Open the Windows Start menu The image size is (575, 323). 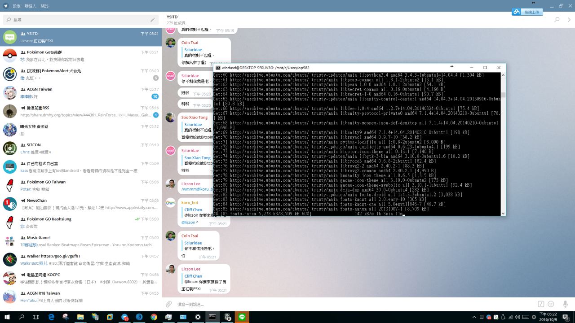(7, 317)
